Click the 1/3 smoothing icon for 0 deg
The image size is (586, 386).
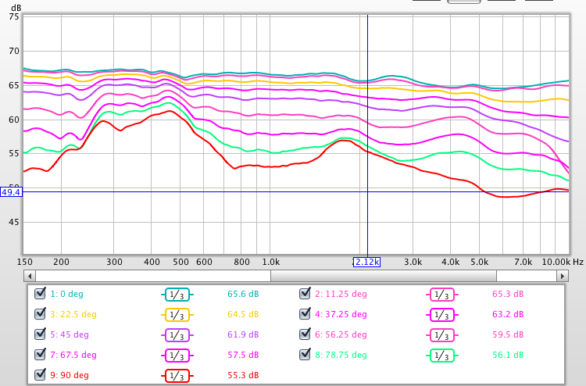pyautogui.click(x=177, y=295)
